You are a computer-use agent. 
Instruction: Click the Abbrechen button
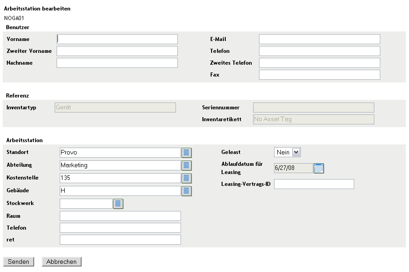click(62, 262)
